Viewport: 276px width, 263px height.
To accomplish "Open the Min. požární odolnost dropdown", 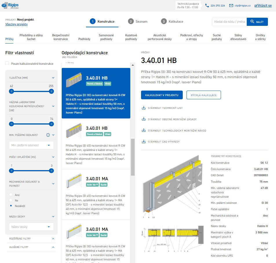I will point(31,145).
